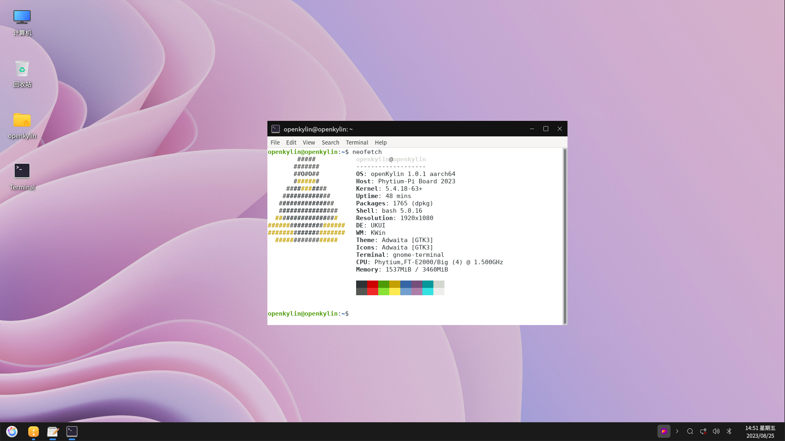Screen dimensions: 785x441
Task: Open the Help menu in the terminal
Action: (x=381, y=143)
